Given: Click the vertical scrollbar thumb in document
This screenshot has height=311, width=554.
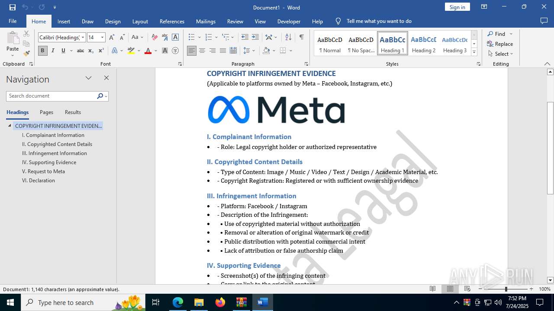Looking at the screenshot, I should pos(550,148).
